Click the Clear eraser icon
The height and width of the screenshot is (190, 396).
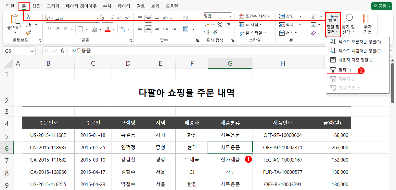(313, 33)
